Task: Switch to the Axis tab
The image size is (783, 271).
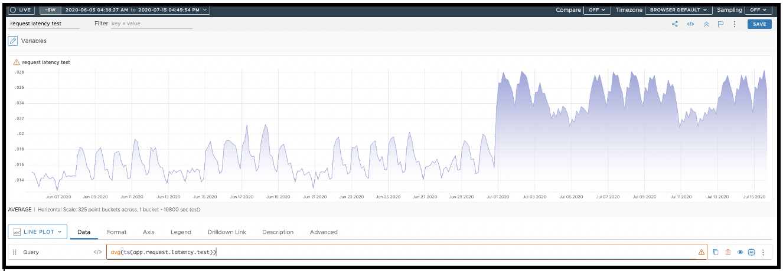Action: pos(148,232)
